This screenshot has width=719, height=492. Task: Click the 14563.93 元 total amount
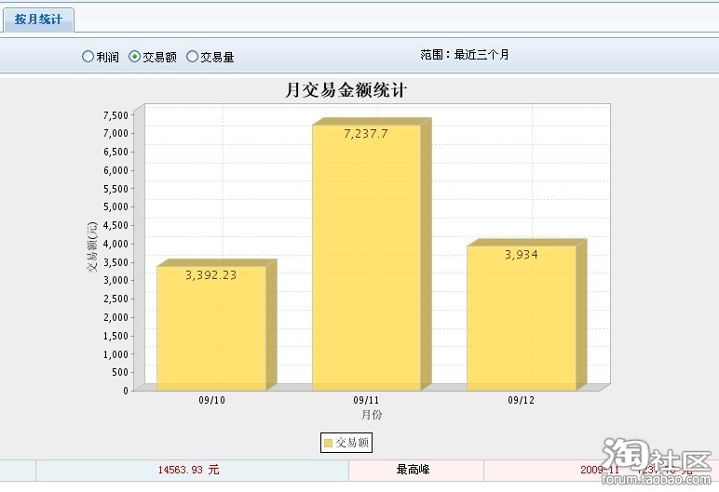pos(189,471)
